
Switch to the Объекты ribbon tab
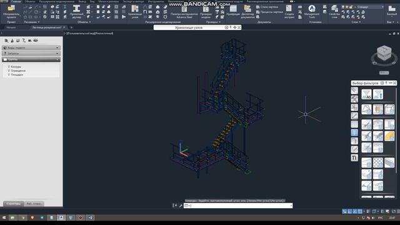tap(30, 1)
